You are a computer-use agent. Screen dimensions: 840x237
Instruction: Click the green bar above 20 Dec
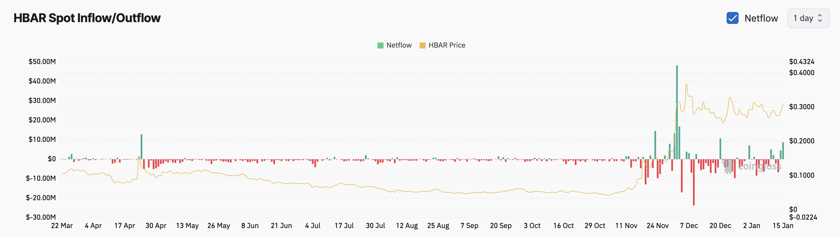click(x=720, y=148)
